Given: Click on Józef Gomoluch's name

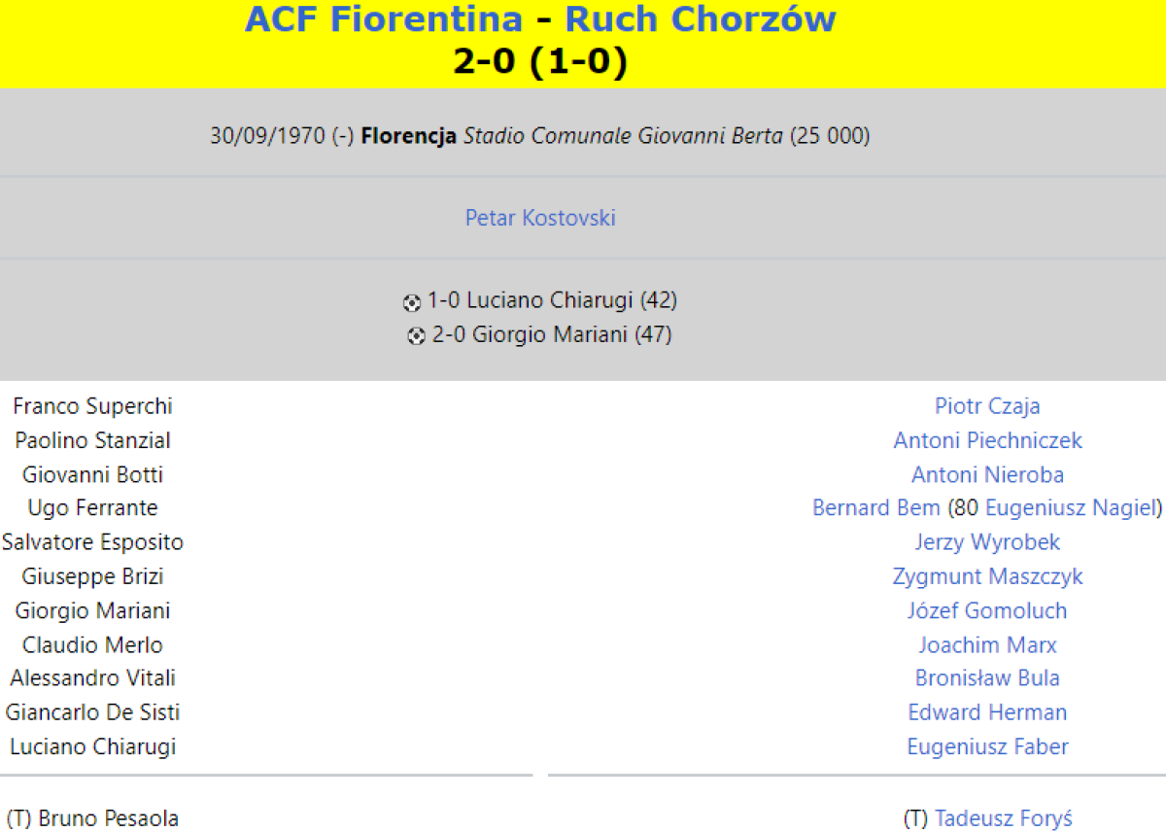Looking at the screenshot, I should (x=987, y=610).
